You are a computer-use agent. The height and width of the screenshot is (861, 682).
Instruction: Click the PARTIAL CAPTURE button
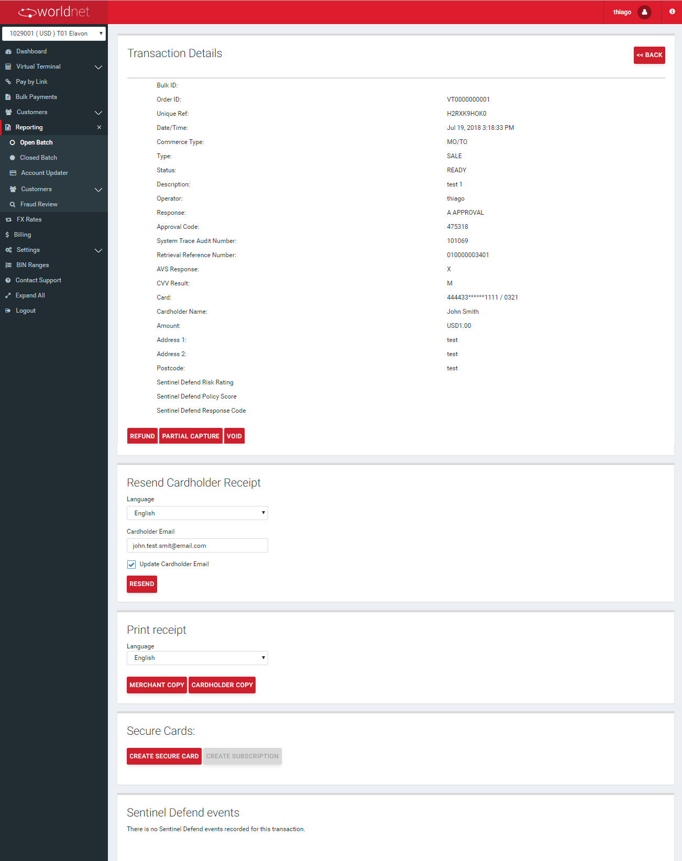click(x=191, y=436)
